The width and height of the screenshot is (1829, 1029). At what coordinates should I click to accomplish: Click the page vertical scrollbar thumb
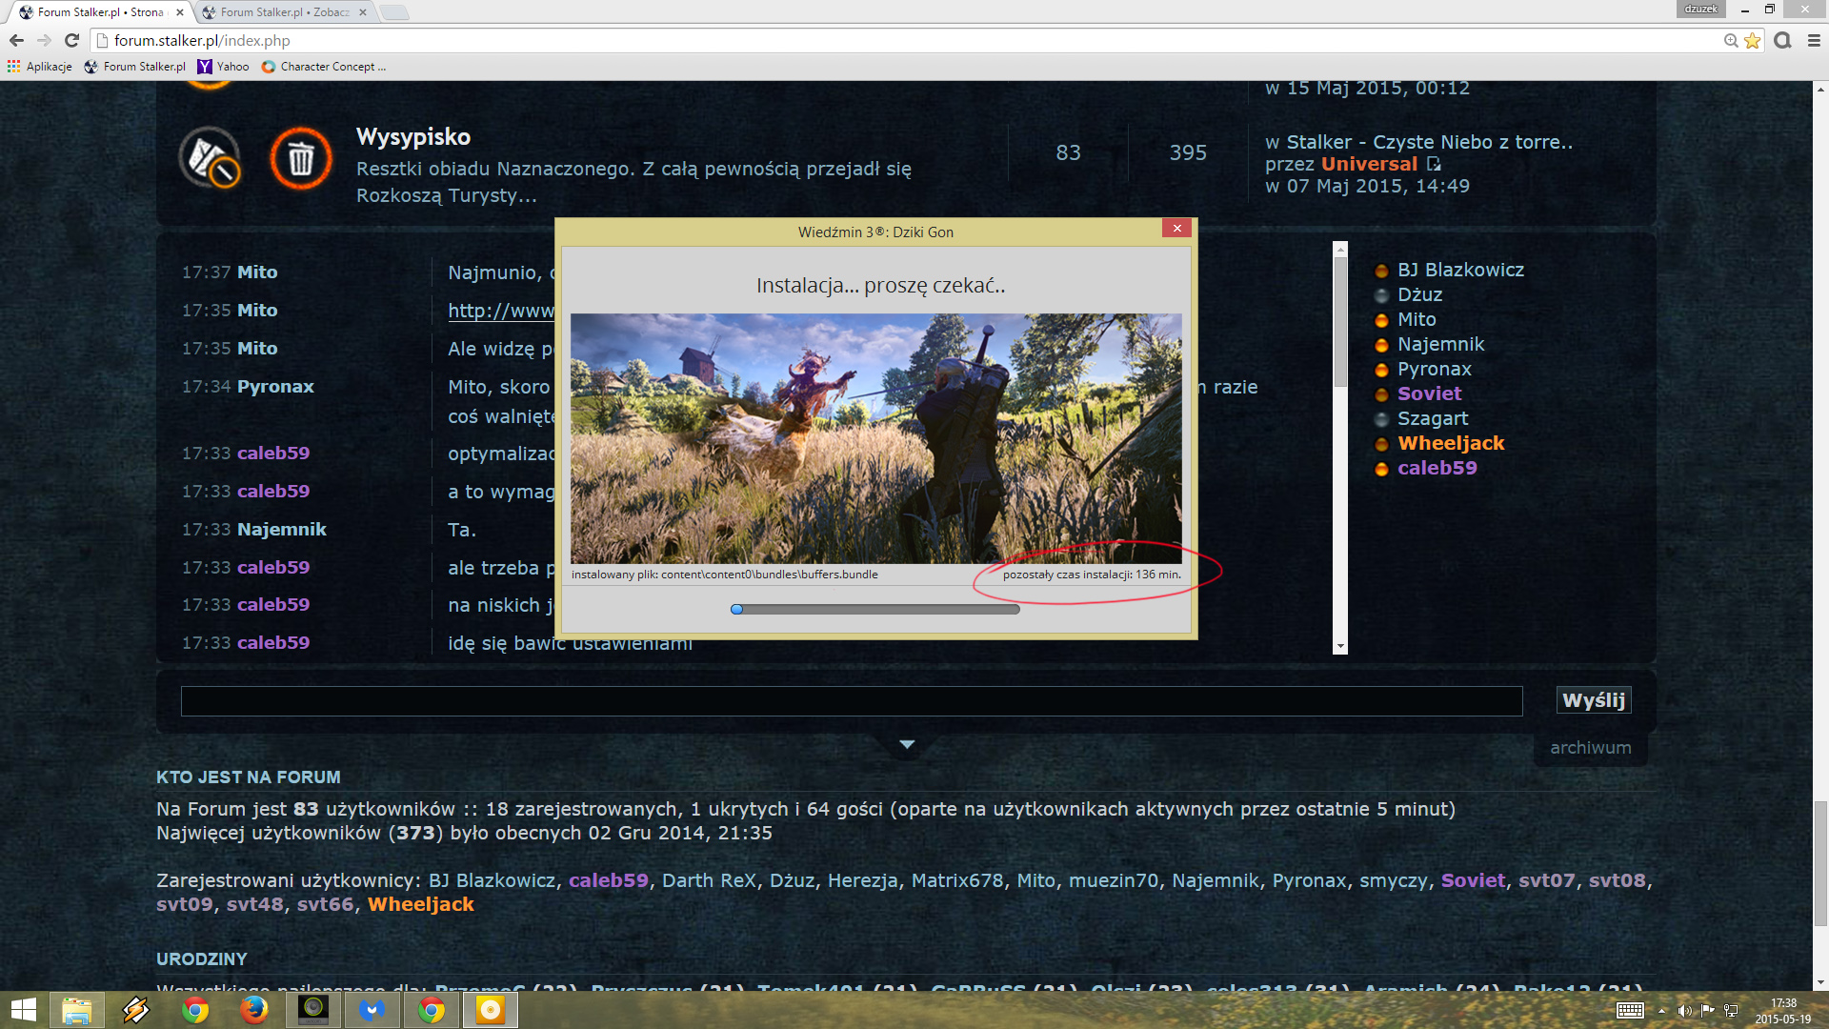1820,863
